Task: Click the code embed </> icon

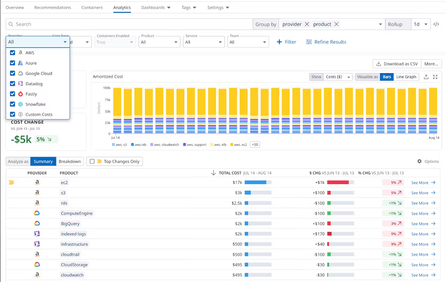Action: click(436, 24)
